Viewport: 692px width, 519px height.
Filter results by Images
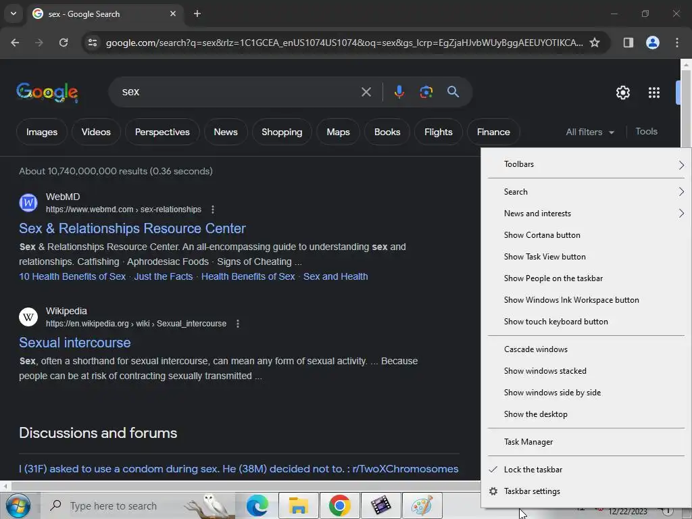[x=41, y=132]
